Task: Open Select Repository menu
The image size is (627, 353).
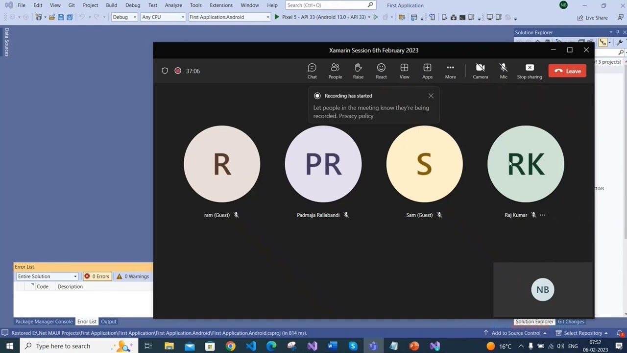Action: click(x=582, y=333)
